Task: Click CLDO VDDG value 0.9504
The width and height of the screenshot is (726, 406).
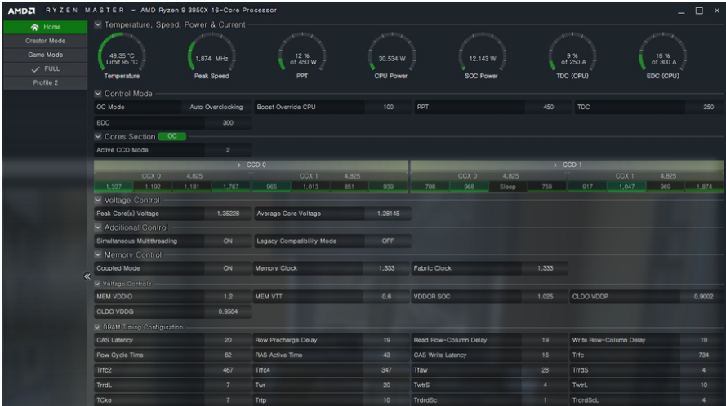Action: click(x=228, y=311)
